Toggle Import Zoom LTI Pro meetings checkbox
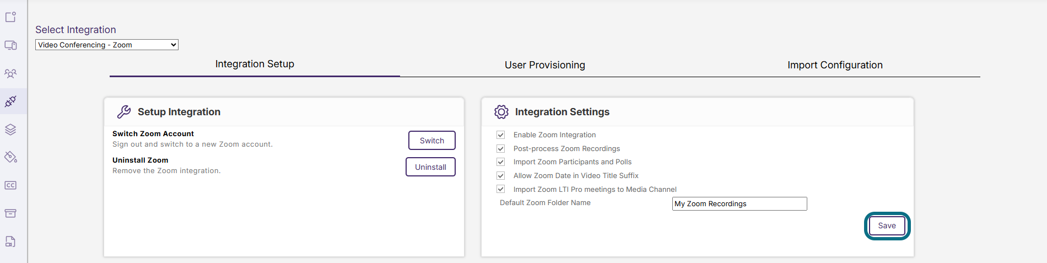This screenshot has height=263, width=1047. (x=500, y=189)
